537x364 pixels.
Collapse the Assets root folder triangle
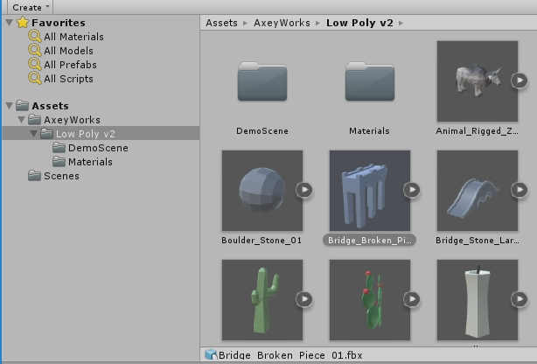[10, 106]
